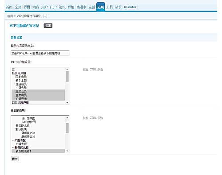Open the 站长 tab
This screenshot has width=222, height=175.
(119, 7)
